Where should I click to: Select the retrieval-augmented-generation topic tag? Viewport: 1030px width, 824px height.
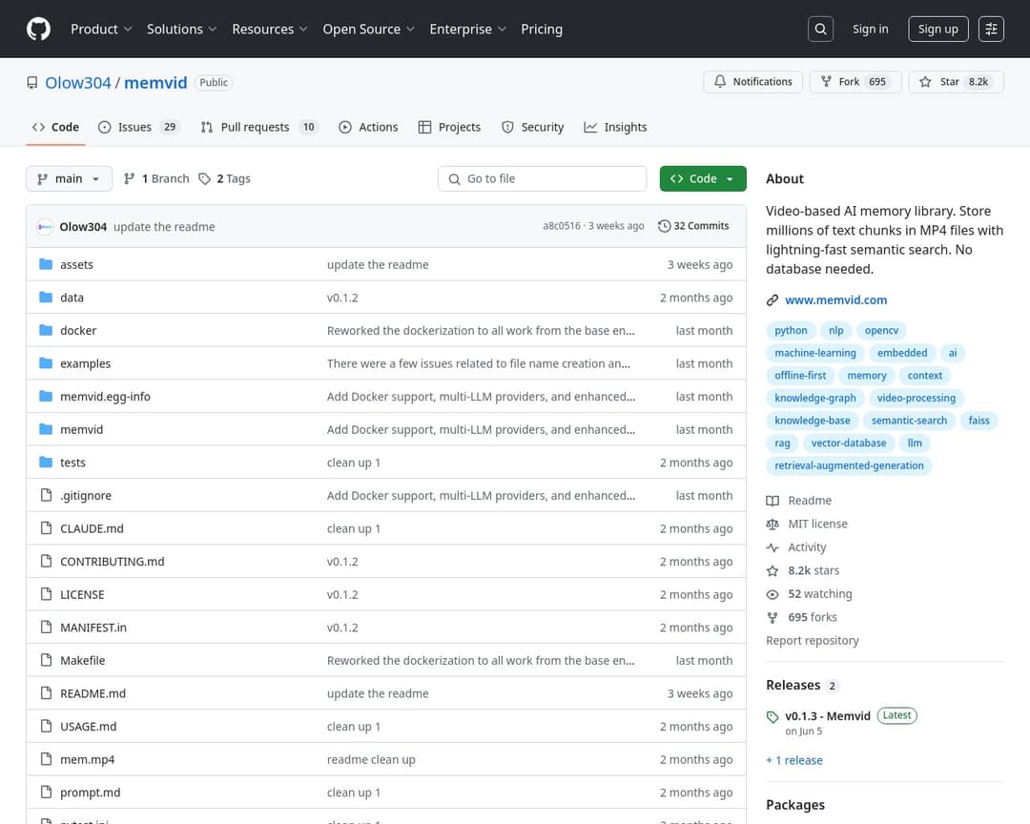(x=849, y=465)
